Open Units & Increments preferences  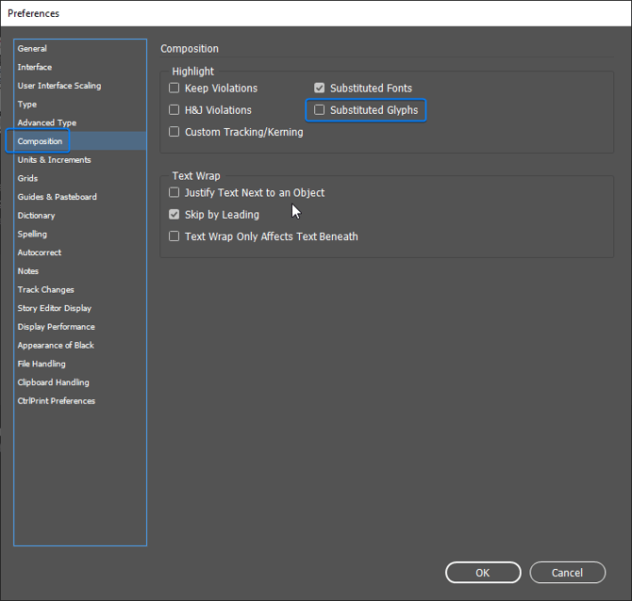click(54, 160)
